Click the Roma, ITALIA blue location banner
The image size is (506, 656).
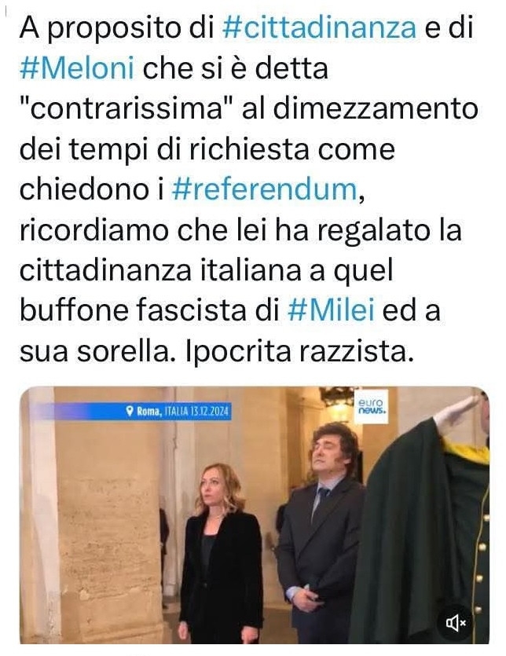pyautogui.click(x=130, y=411)
